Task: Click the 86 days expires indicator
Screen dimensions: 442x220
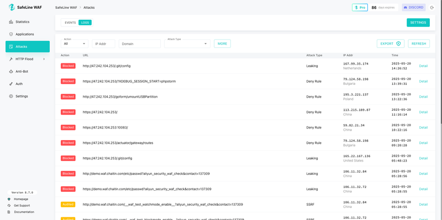Action: (383, 8)
